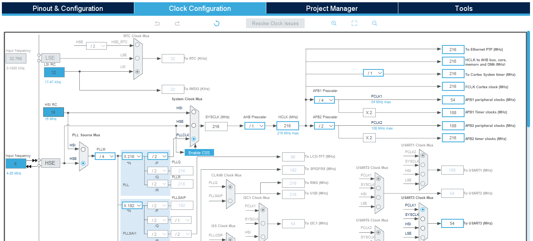This screenshot has width=533, height=241.
Task: Open the Project Manager tab
Action: [332, 8]
